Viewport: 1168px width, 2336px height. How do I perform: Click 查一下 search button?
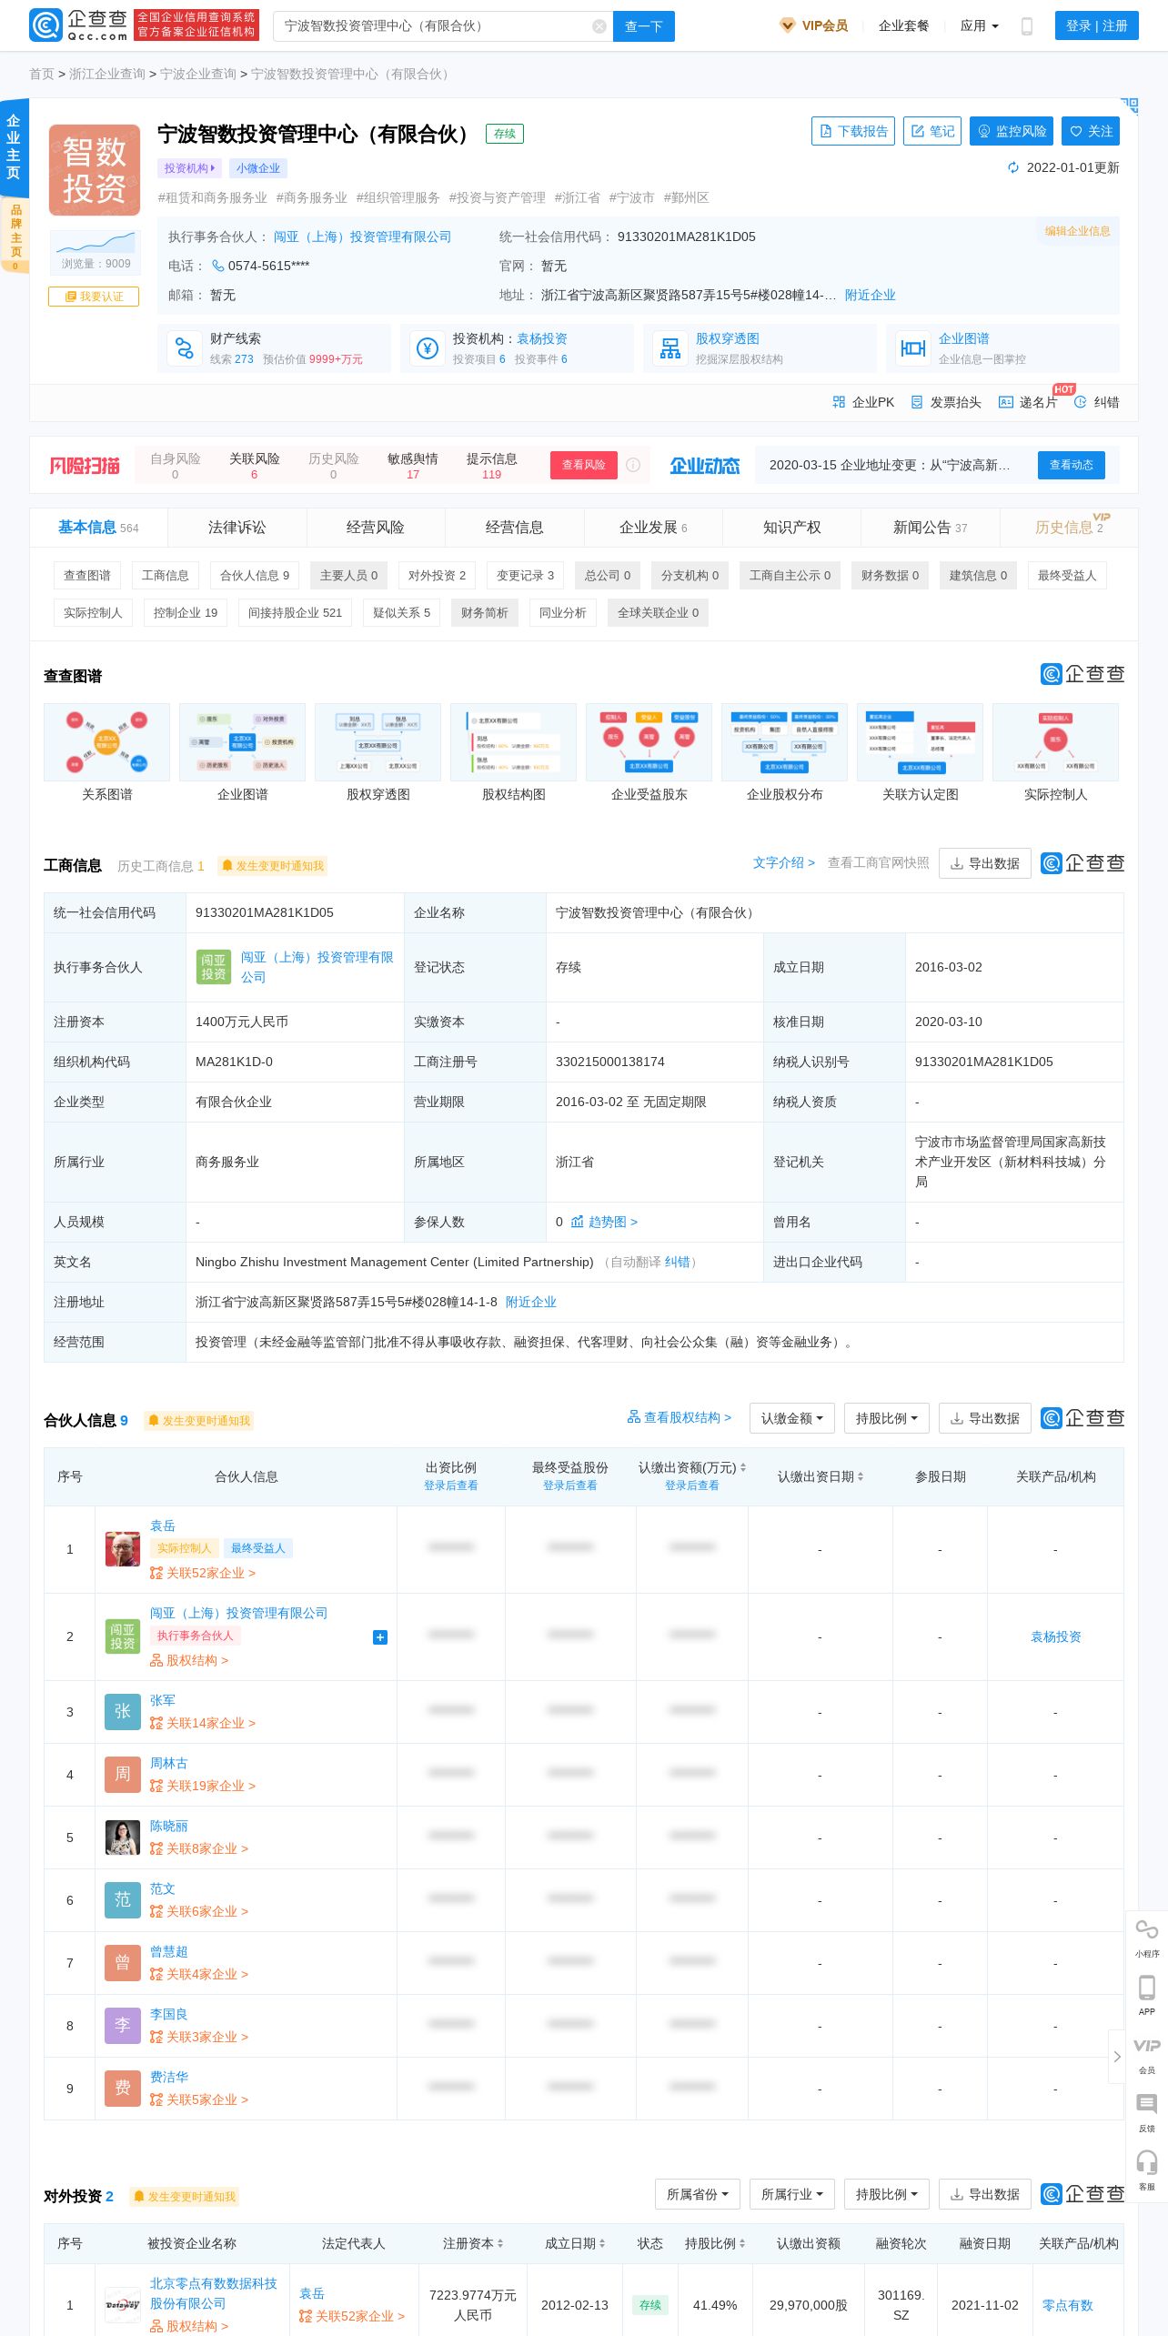(x=644, y=26)
